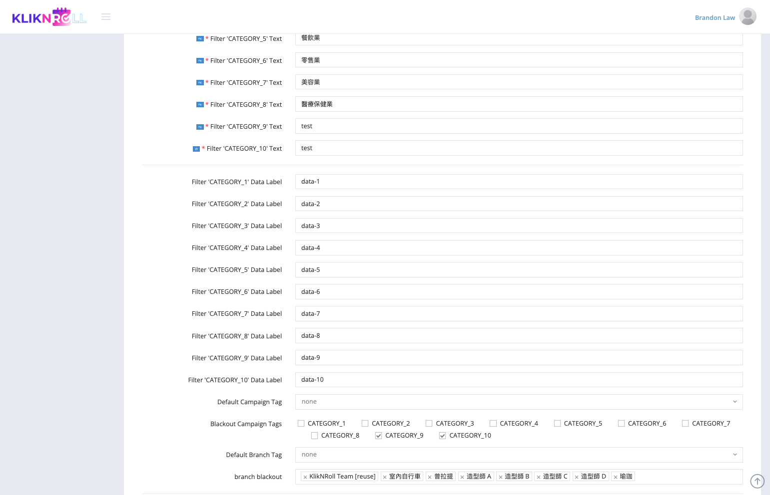Check CATEGORY_5 blackout campaign tag
This screenshot has width=770, height=495.
557,423
